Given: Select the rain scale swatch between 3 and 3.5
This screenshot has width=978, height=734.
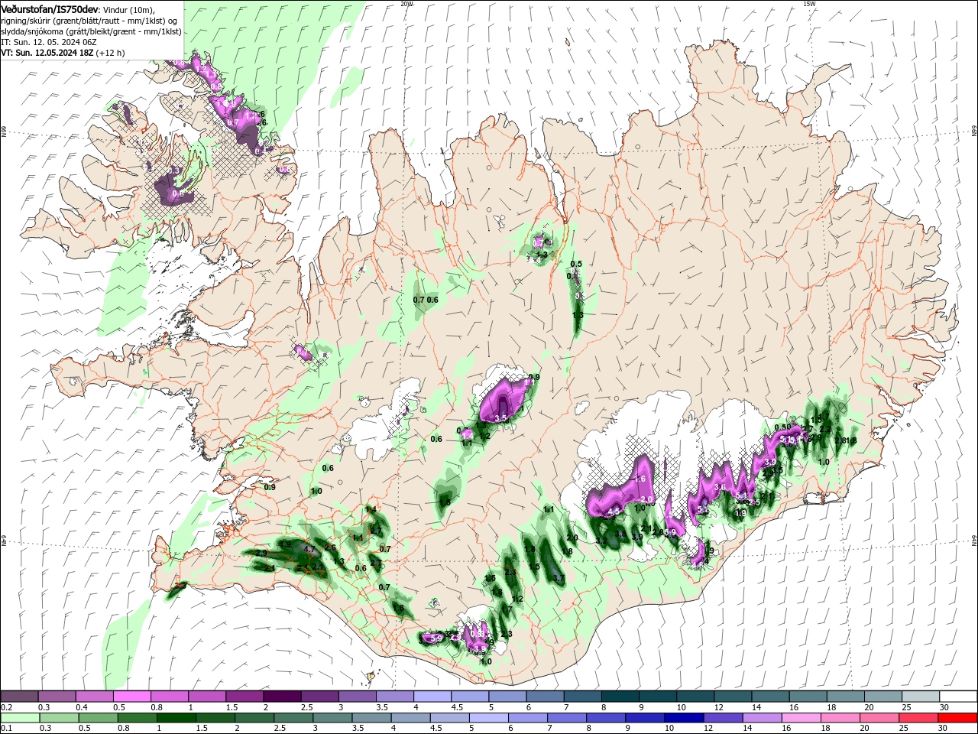Looking at the screenshot, I should coord(332,717).
